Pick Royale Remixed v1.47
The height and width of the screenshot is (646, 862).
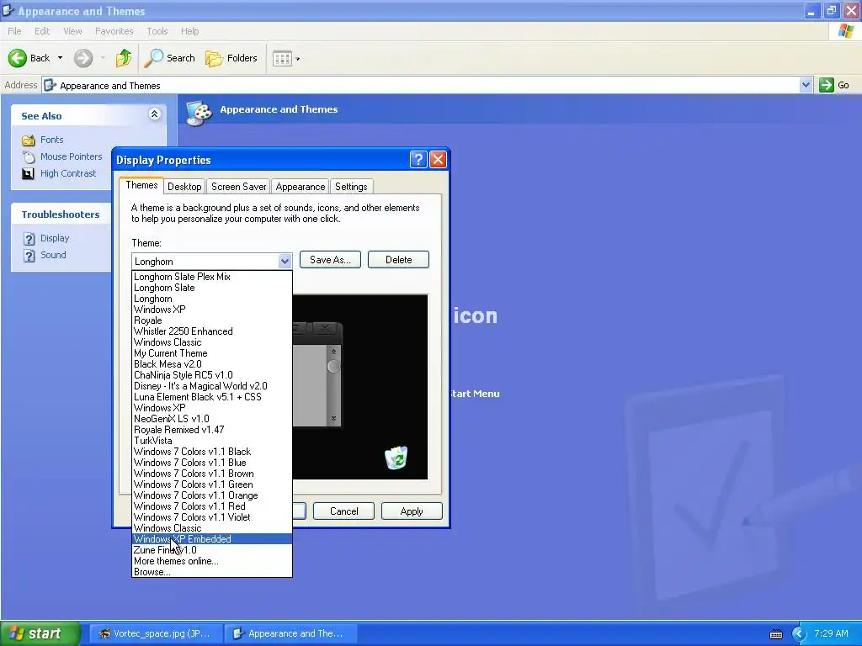pos(212,430)
